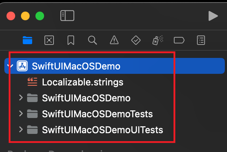
Task: Select the SwiftUIMacOSDemoTests group
Action: coord(97,114)
